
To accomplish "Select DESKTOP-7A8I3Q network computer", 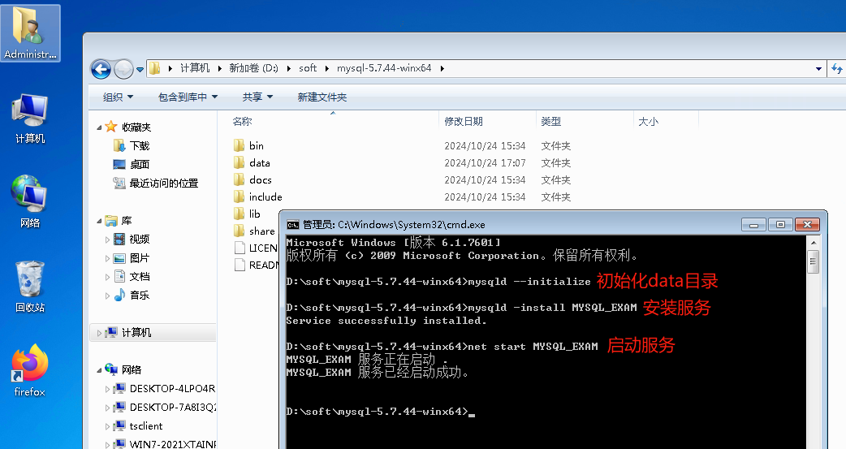I will click(172, 407).
